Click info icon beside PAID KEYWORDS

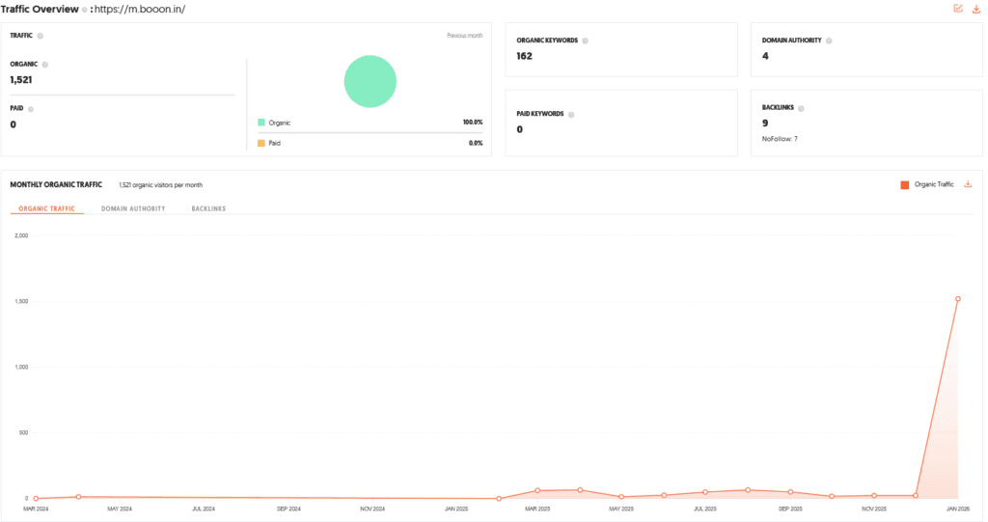pyautogui.click(x=571, y=115)
